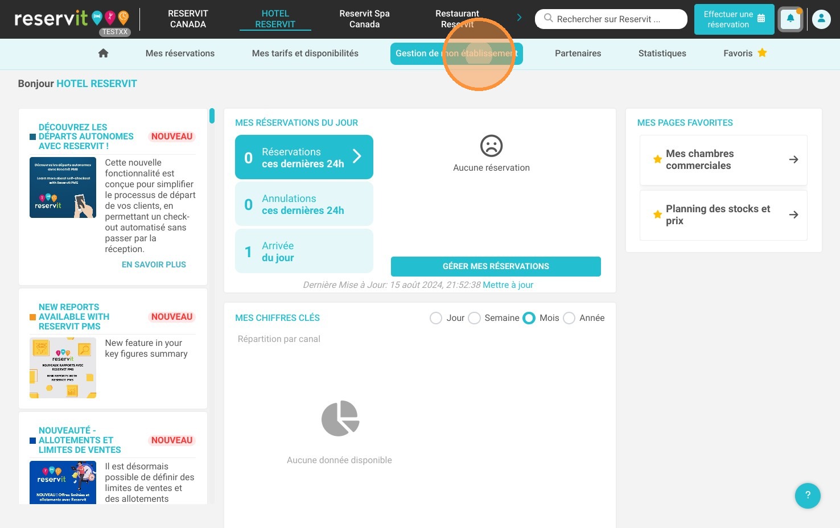The height and width of the screenshot is (528, 840).
Task: Open the Mes réservations menu
Action: point(180,53)
